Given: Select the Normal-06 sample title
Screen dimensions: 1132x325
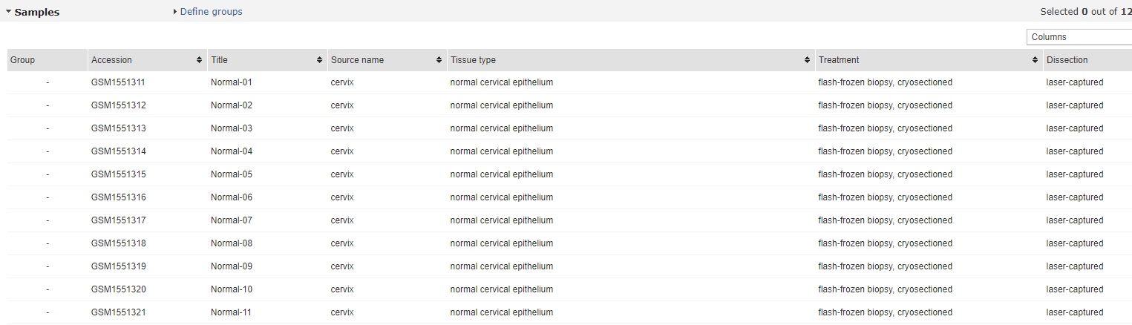Looking at the screenshot, I should [231, 197].
